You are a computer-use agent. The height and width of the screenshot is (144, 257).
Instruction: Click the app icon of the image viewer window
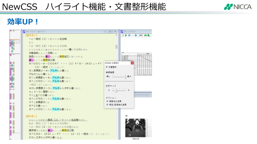click(122, 31)
